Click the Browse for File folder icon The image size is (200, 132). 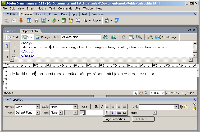(186, 107)
